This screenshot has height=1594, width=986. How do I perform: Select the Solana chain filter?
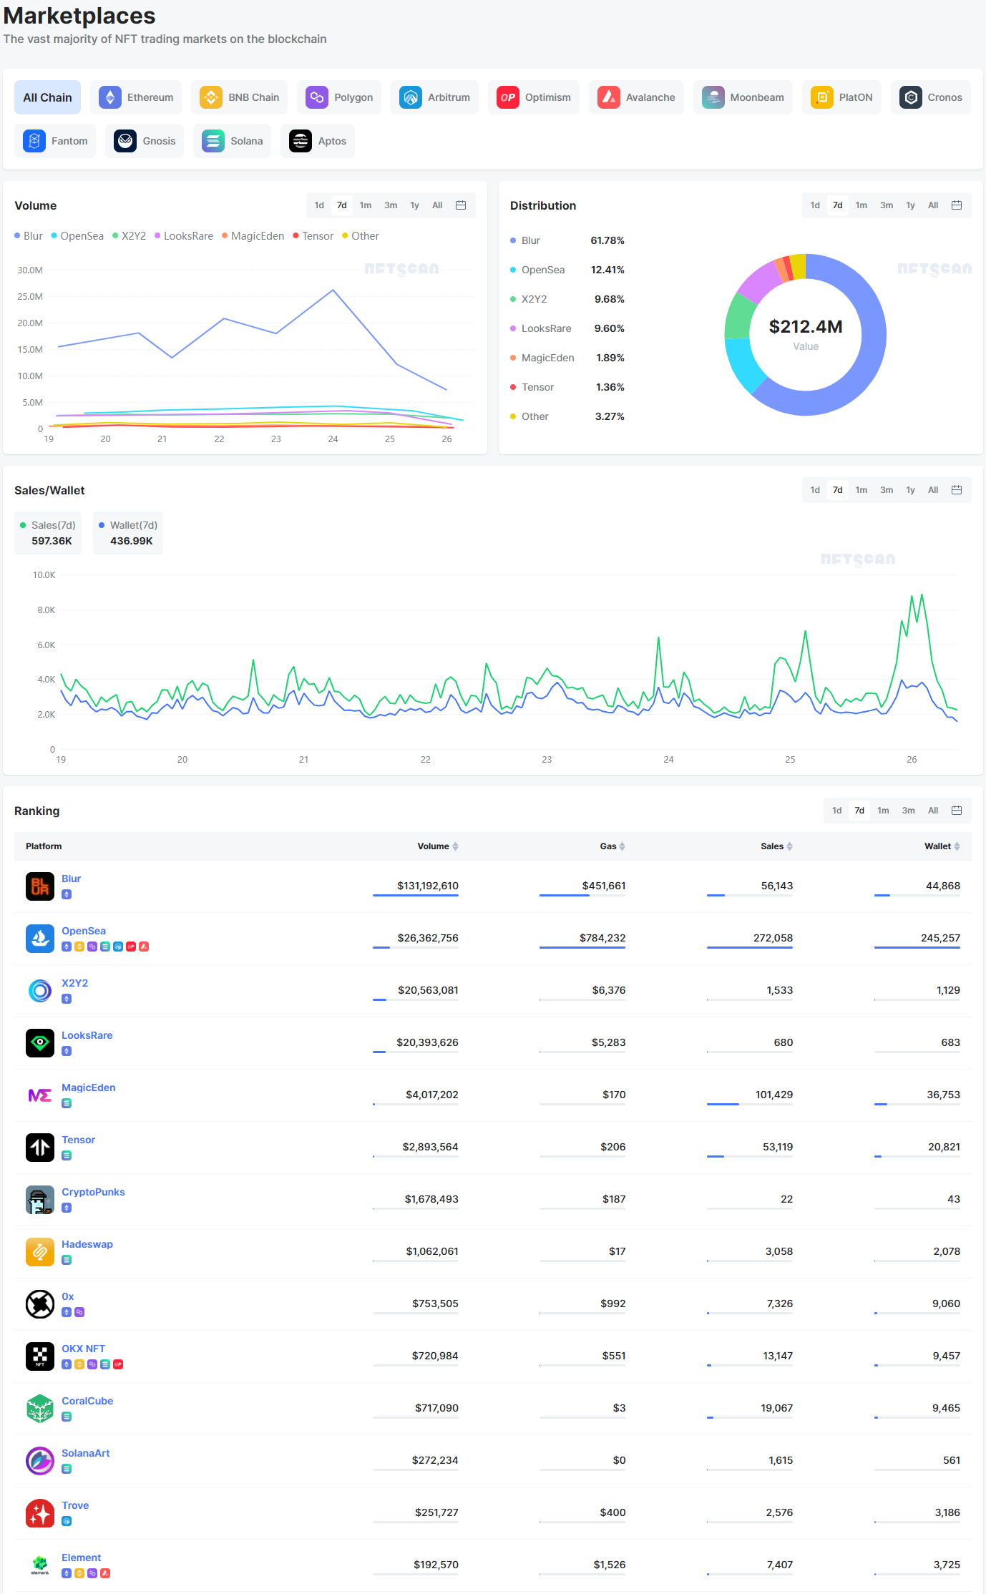[x=233, y=141]
